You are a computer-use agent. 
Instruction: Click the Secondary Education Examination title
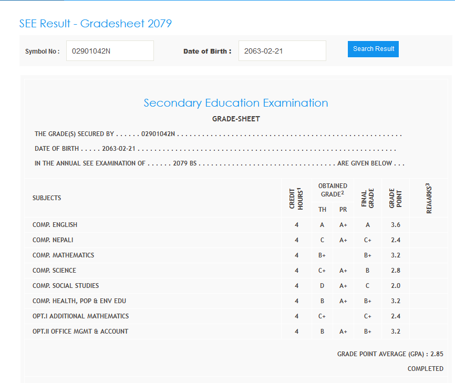click(x=236, y=103)
